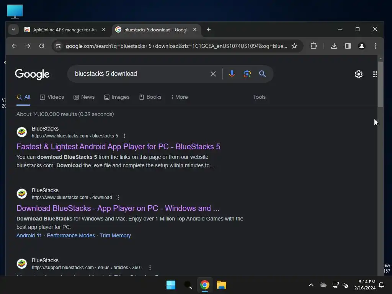The image size is (392, 294).
Task: Select the desktop monitor icon
Action: click(15, 11)
